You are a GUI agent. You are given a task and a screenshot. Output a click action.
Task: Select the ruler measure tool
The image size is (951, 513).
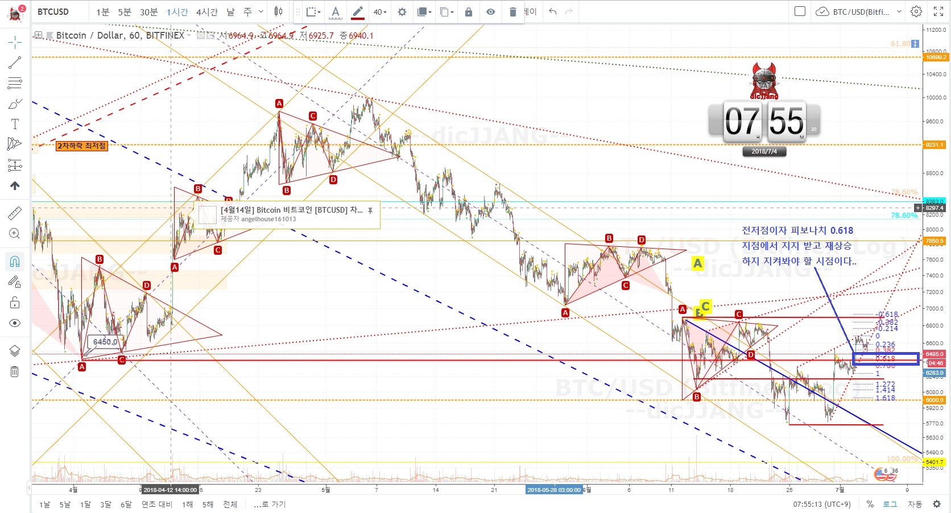(15, 213)
